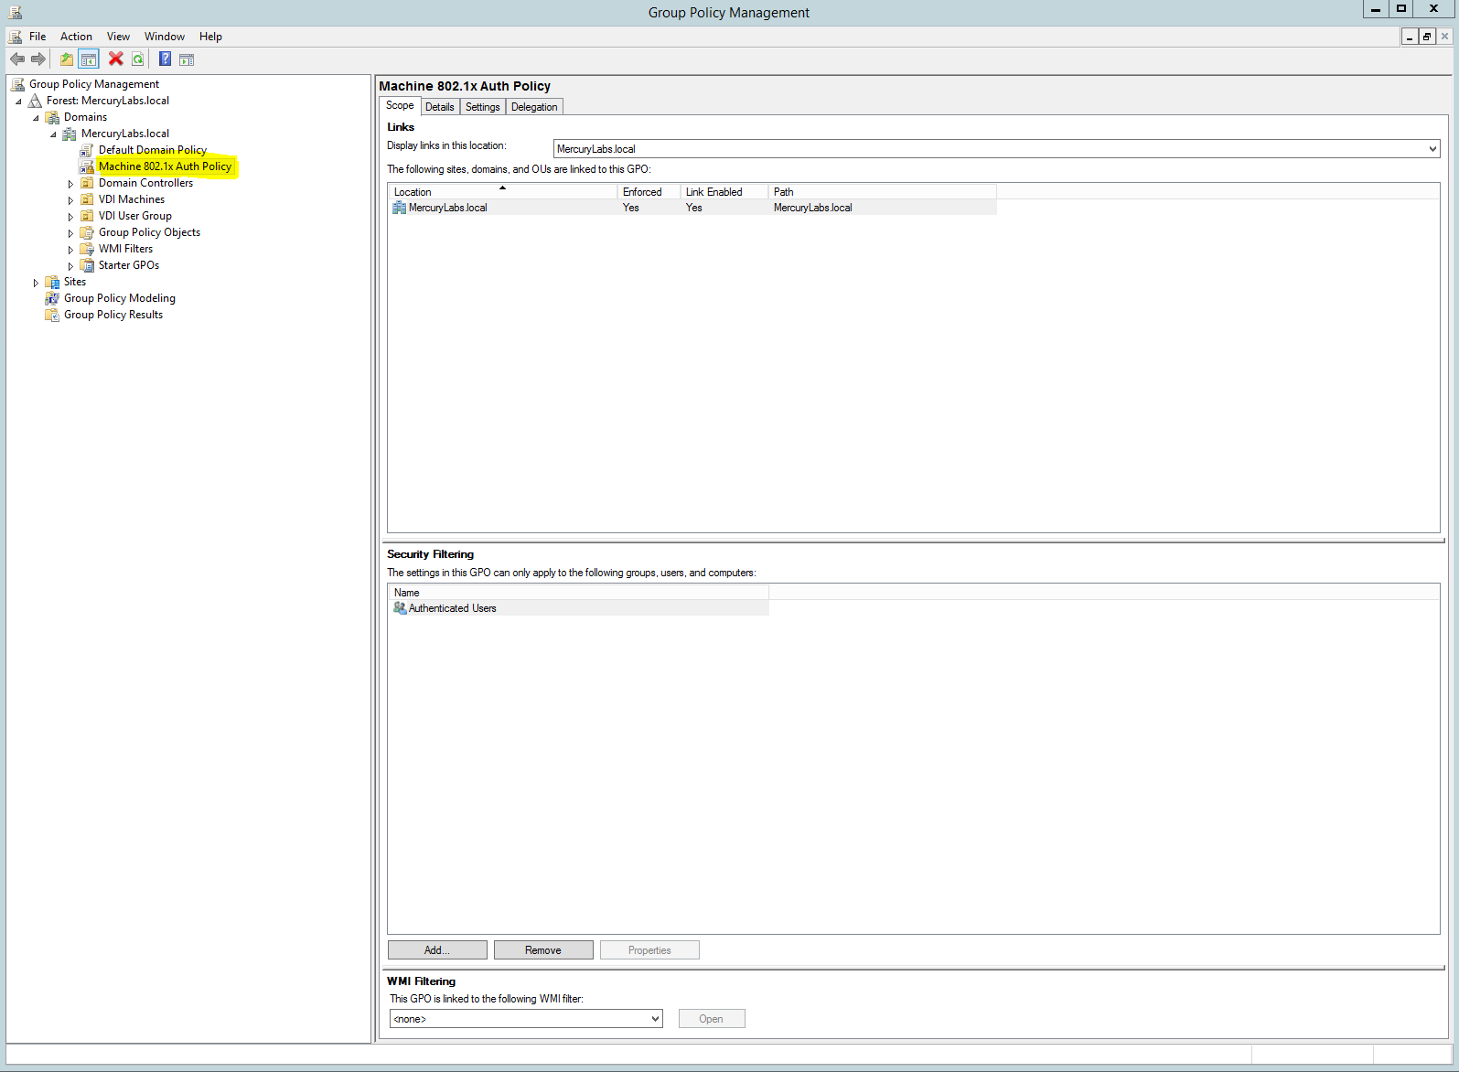Viewport: 1459px width, 1072px height.
Task: Click the Path column header
Action: pos(882,192)
